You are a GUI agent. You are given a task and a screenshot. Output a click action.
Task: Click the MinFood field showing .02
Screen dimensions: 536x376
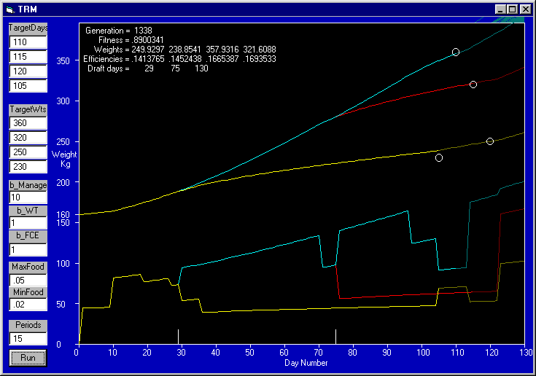tap(28, 305)
